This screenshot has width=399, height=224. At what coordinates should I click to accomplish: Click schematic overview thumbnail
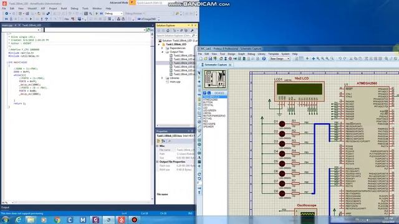[215, 79]
